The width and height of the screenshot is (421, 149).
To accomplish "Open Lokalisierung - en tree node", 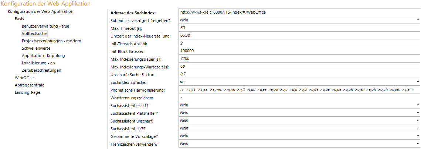I will [38, 63].
